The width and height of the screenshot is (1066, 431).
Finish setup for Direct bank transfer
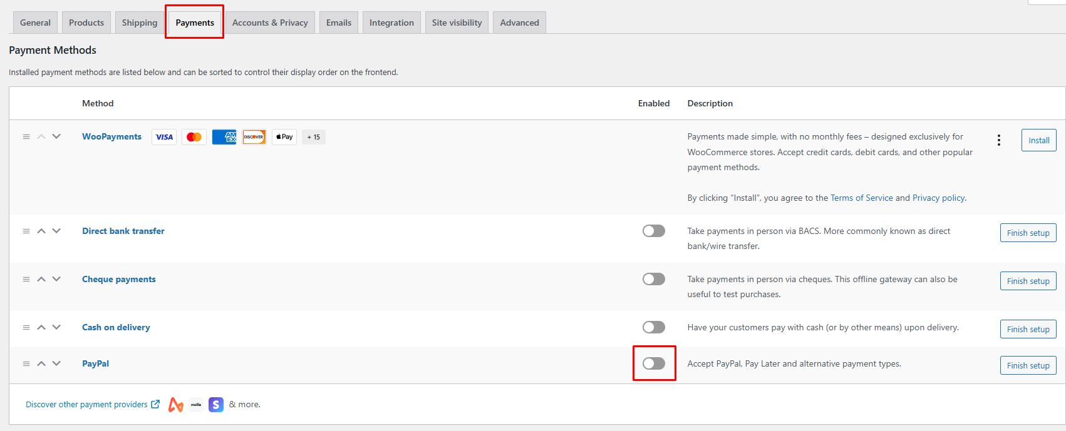pos(1028,233)
